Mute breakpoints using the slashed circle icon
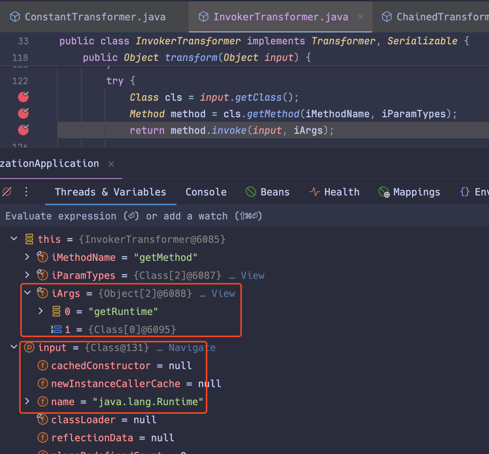Image resolution: width=489 pixels, height=454 pixels. (6, 192)
